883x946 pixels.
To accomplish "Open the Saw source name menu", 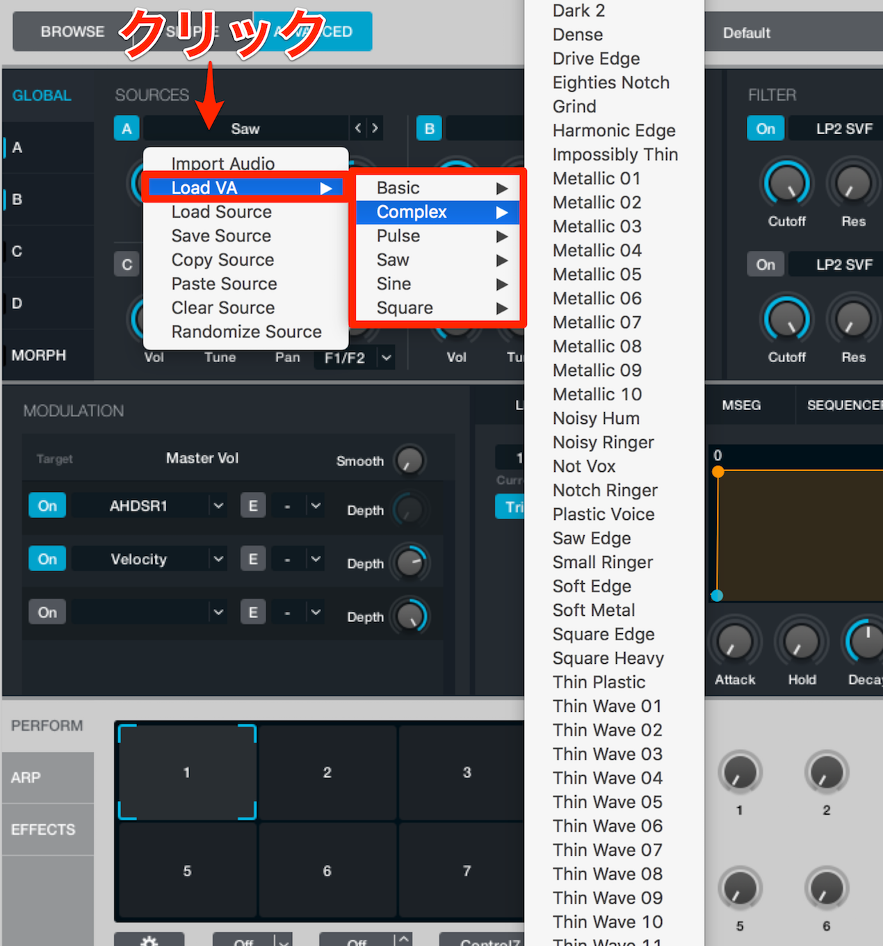I will point(245,129).
